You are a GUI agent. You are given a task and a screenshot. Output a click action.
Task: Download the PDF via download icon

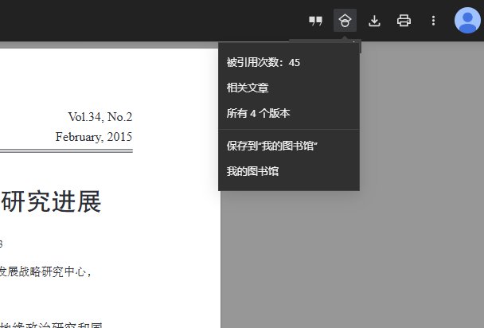point(374,21)
